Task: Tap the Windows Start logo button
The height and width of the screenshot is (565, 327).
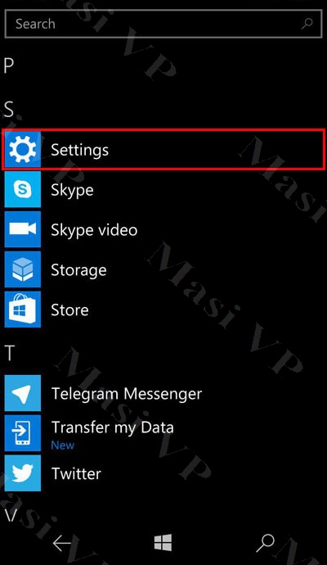Action: [163, 543]
